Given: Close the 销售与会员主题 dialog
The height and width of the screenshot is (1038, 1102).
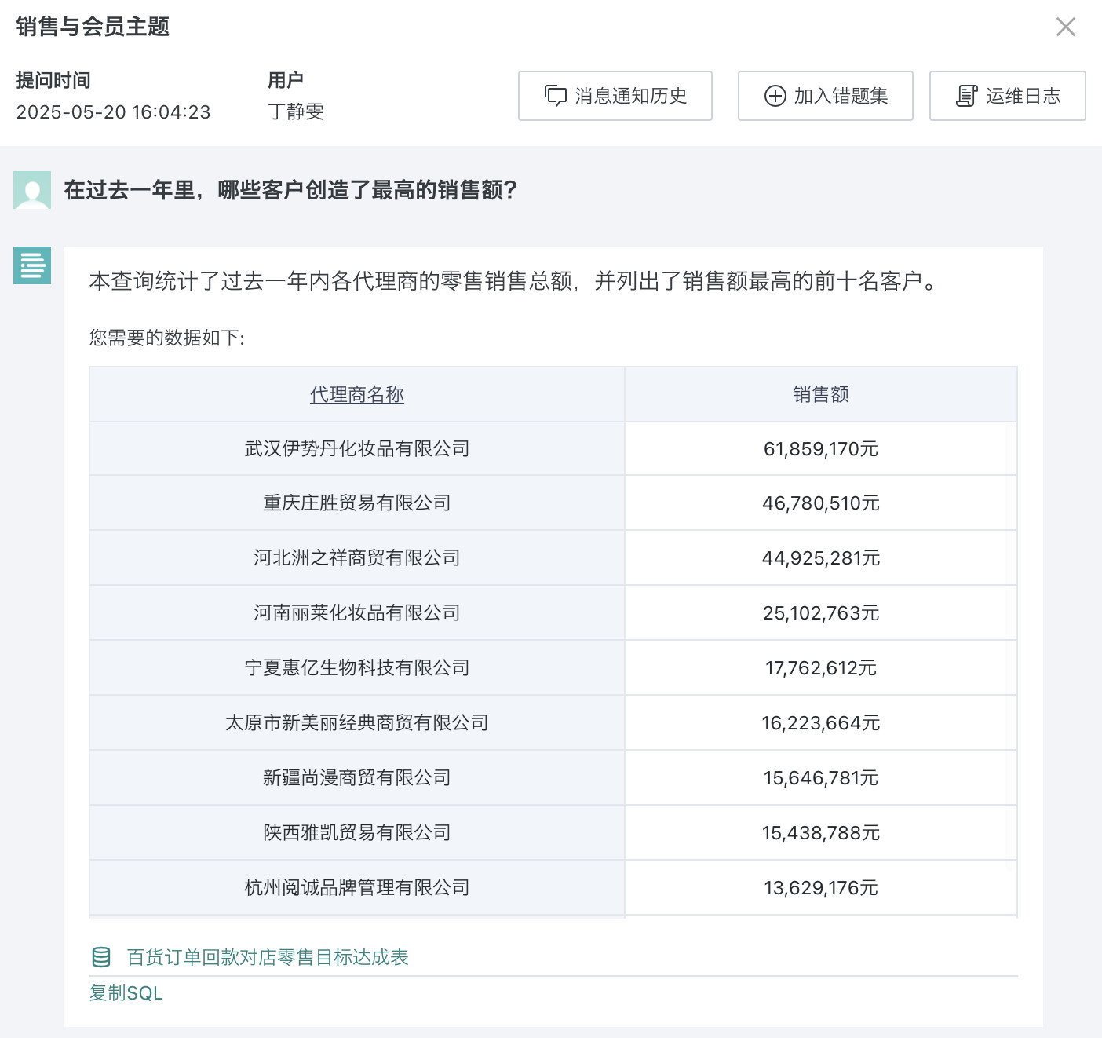Looking at the screenshot, I should pos(1065,27).
